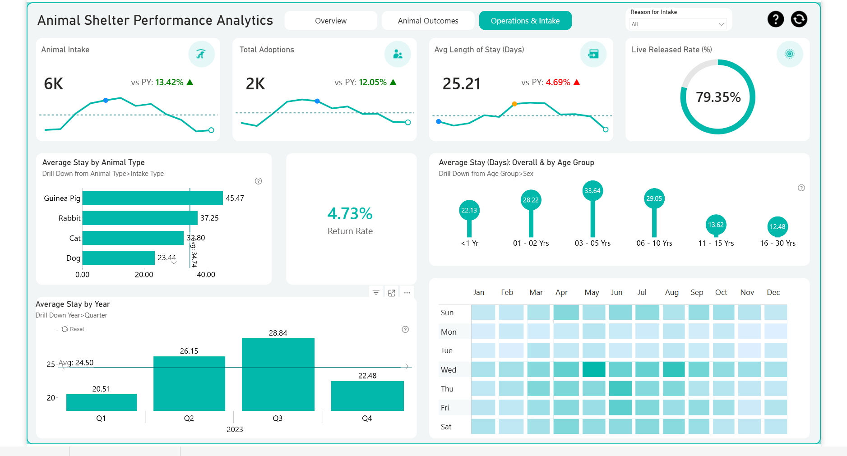Open More options ellipsis above year chart
Image resolution: width=847 pixels, height=456 pixels.
coord(407,293)
